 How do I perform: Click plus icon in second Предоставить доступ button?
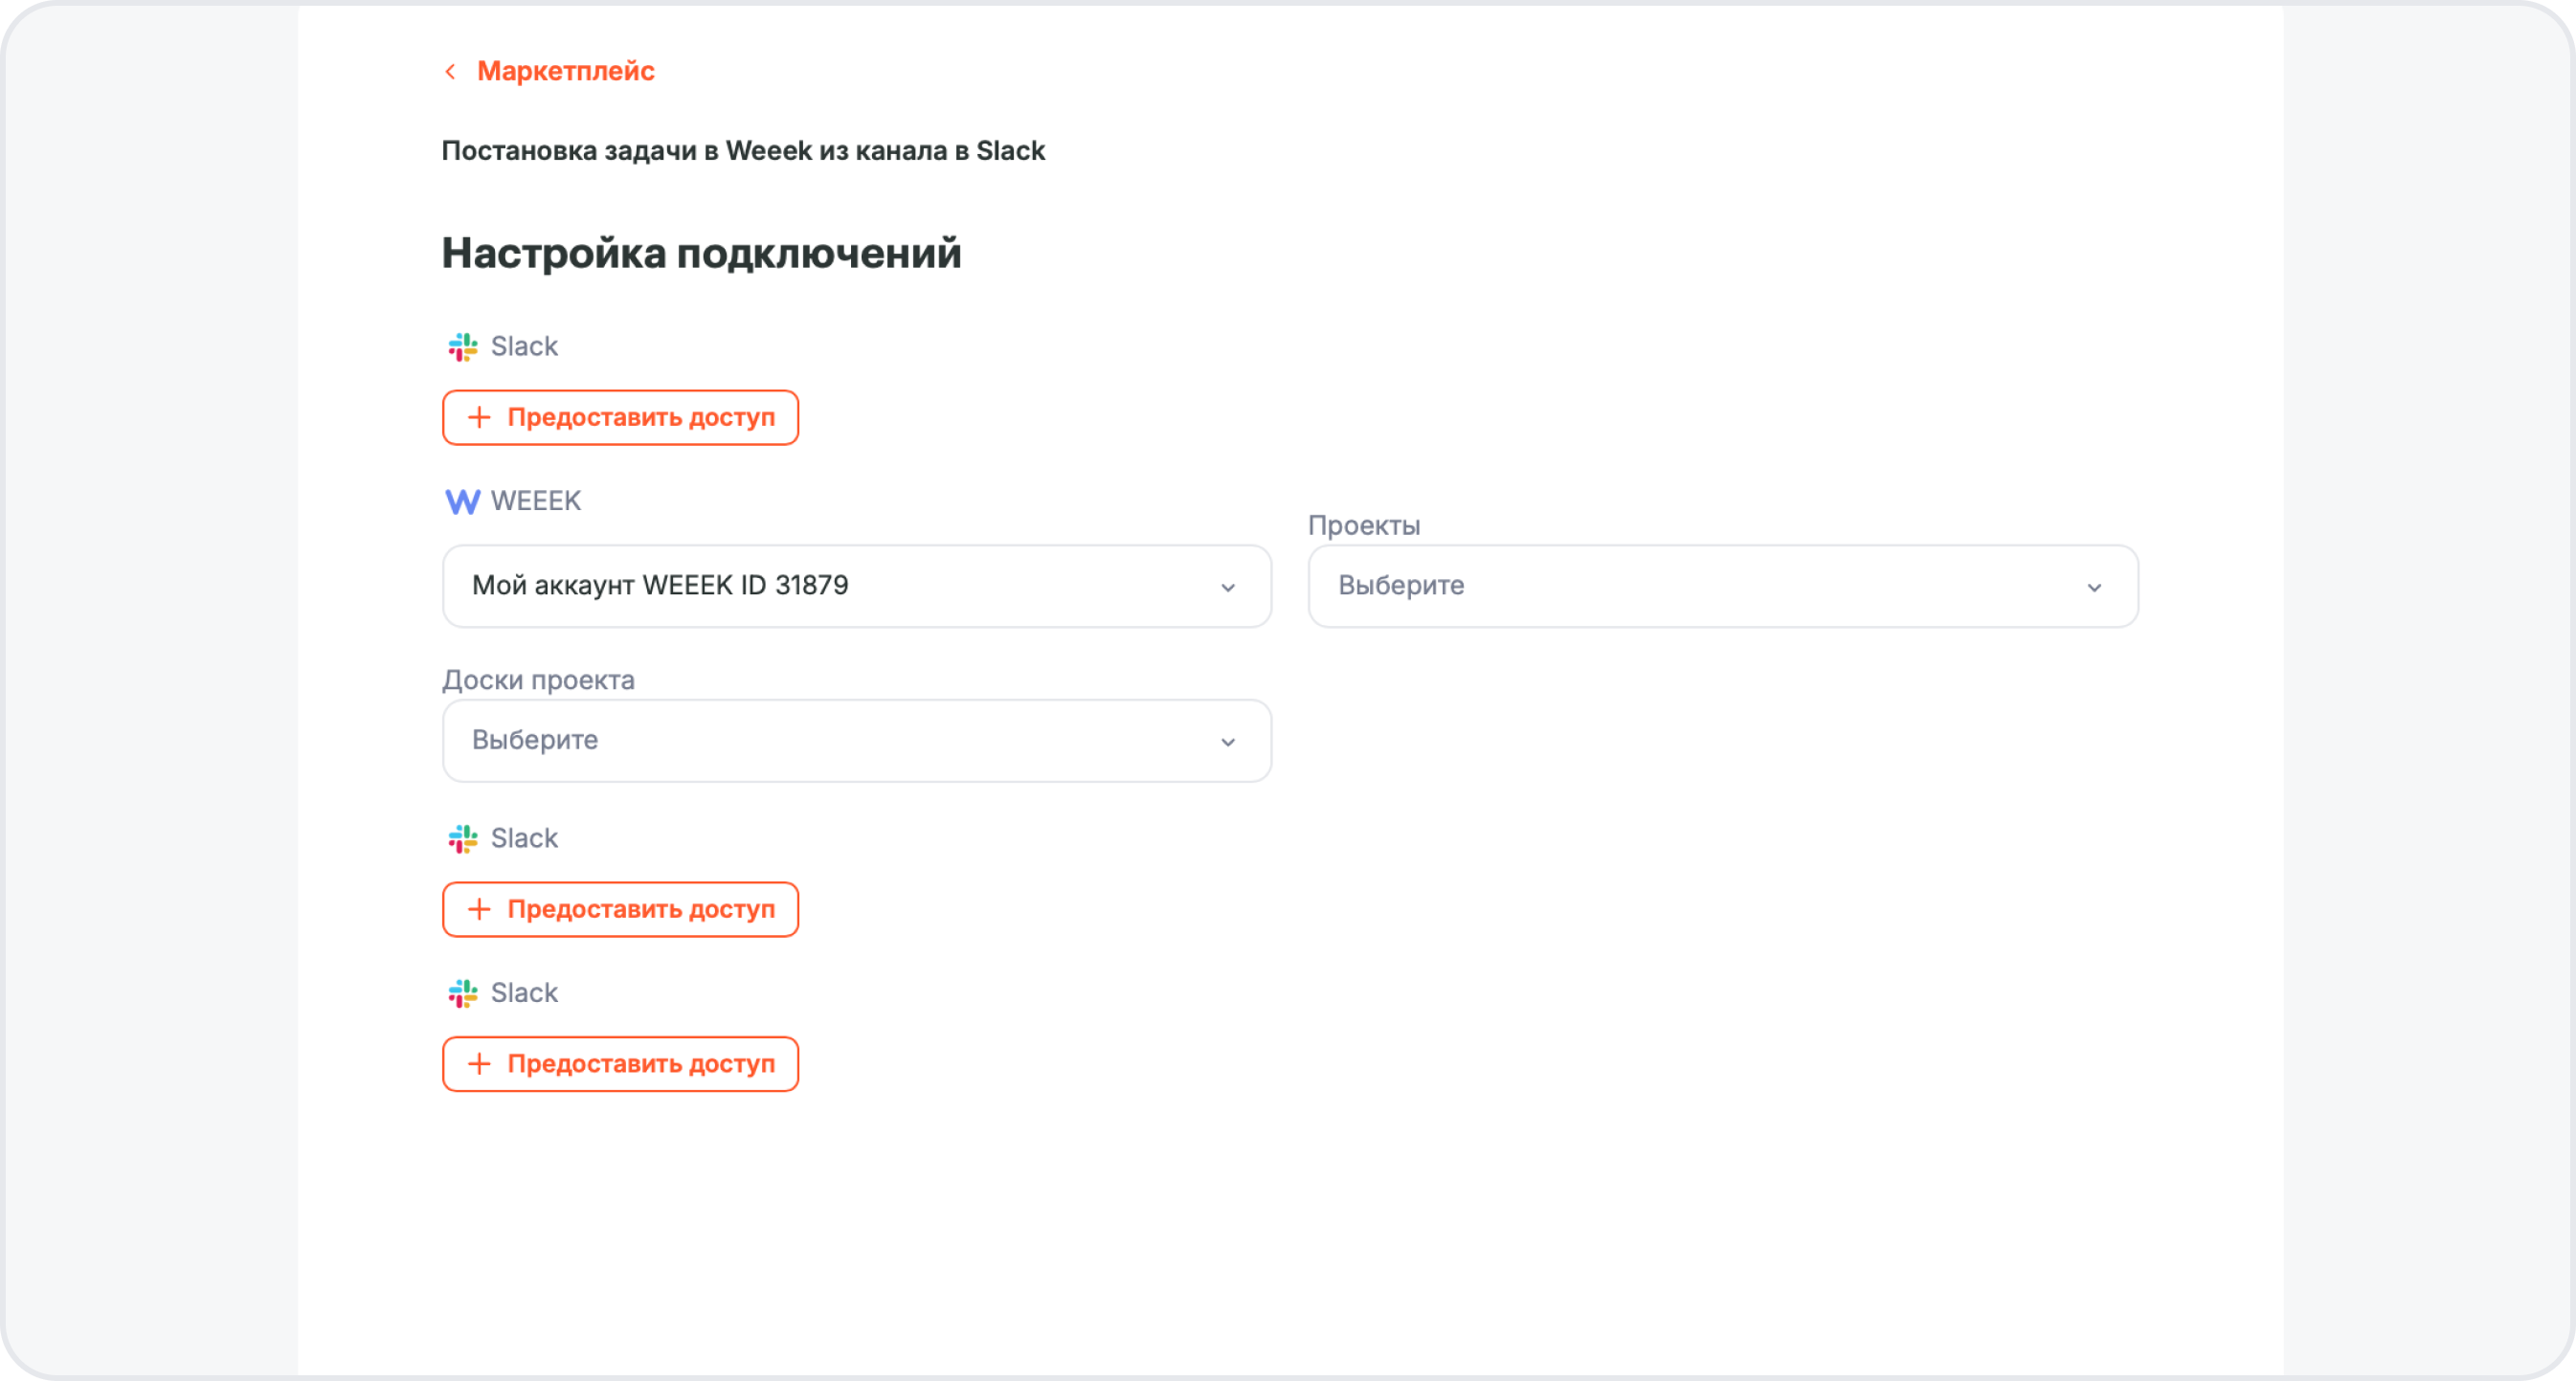479,909
